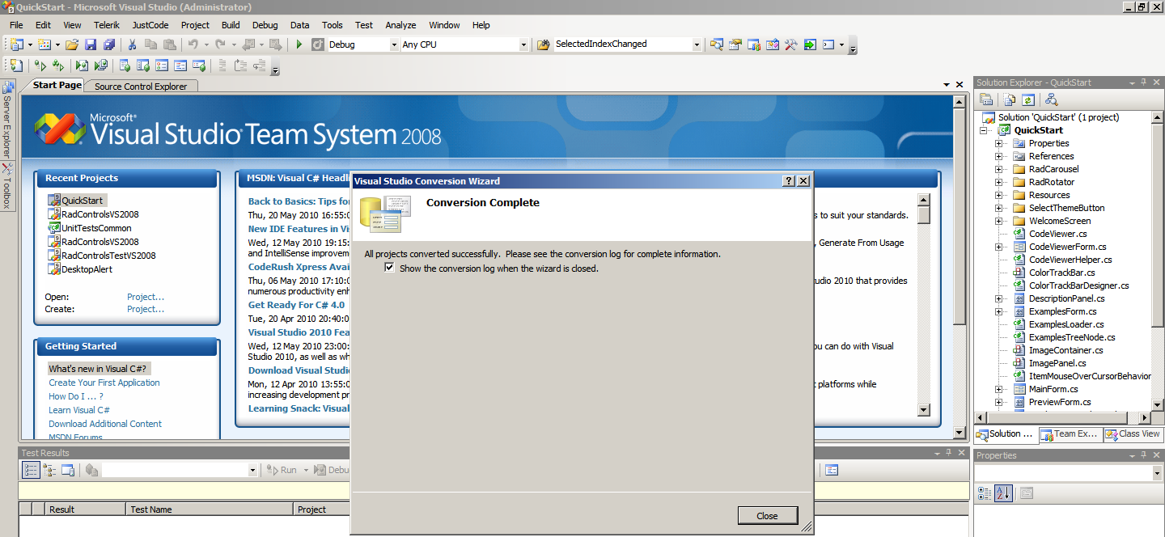Switch to the Class View tab
The height and width of the screenshot is (537, 1165).
[1133, 434]
